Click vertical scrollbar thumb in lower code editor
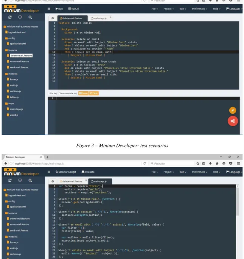The width and height of the screenshot is (244, 259). coord(238,201)
